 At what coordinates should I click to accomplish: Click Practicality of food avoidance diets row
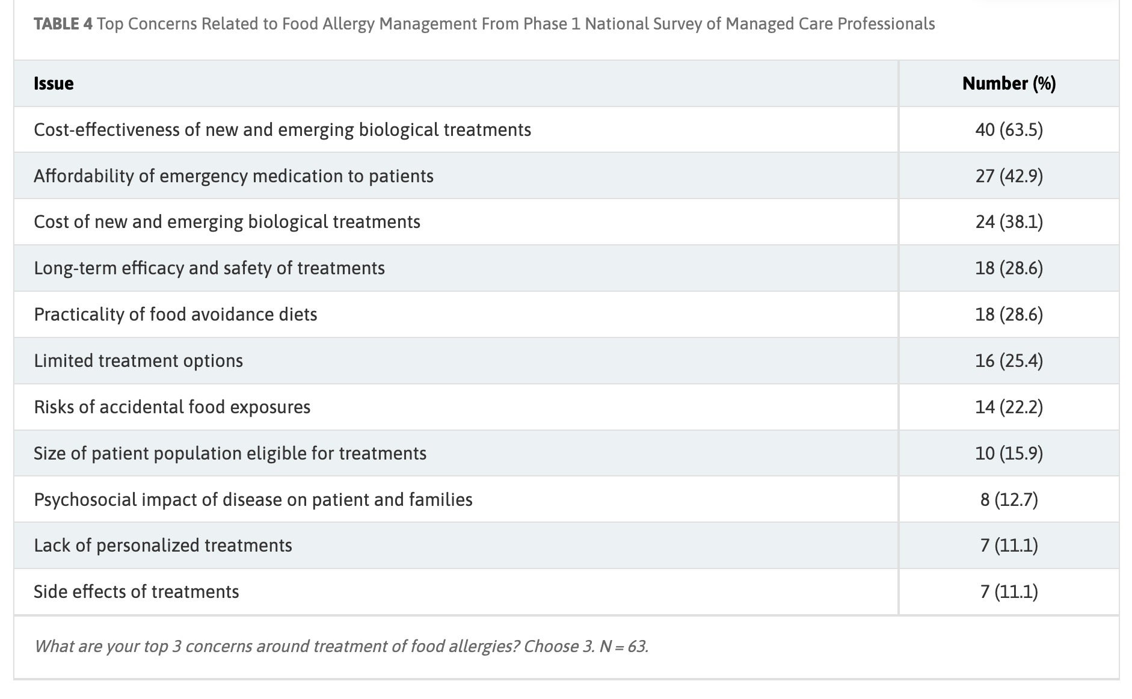point(175,315)
